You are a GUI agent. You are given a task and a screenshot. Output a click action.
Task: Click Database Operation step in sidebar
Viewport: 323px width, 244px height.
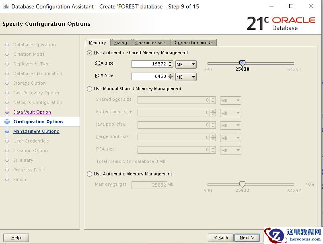[x=35, y=45]
